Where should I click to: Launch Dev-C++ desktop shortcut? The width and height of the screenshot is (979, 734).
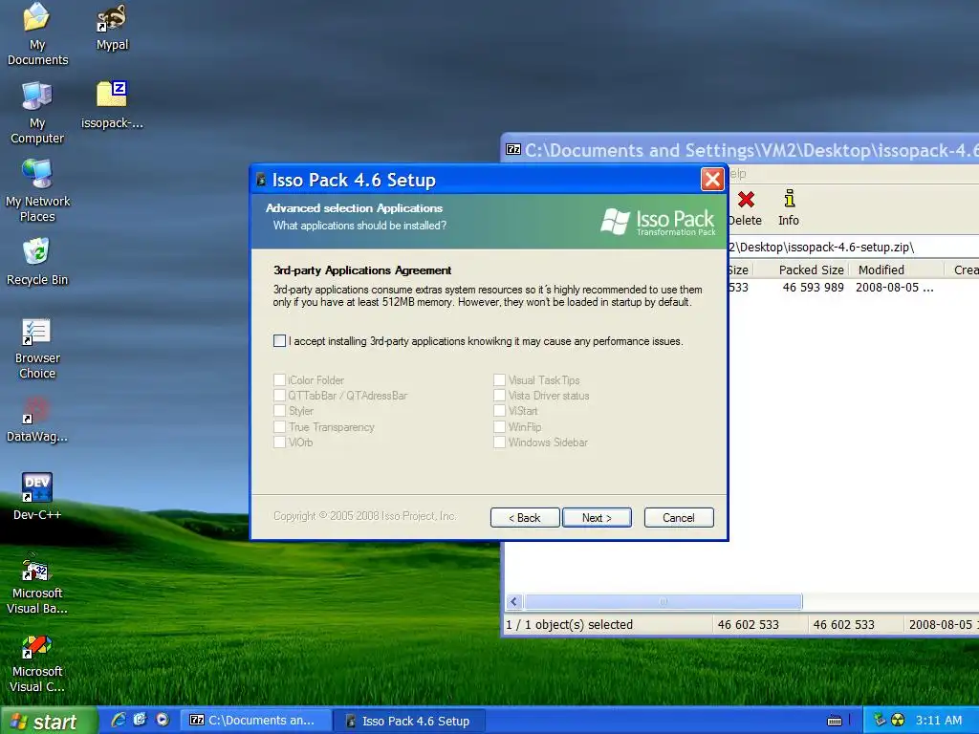37,496
